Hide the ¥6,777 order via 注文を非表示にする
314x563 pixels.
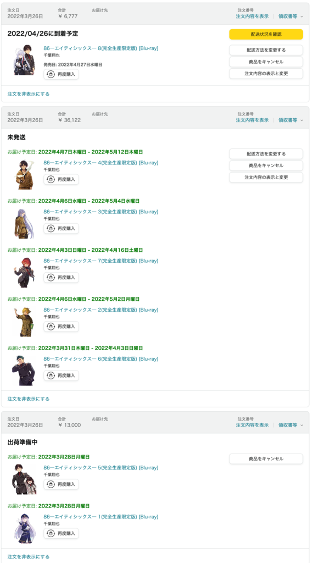[29, 93]
